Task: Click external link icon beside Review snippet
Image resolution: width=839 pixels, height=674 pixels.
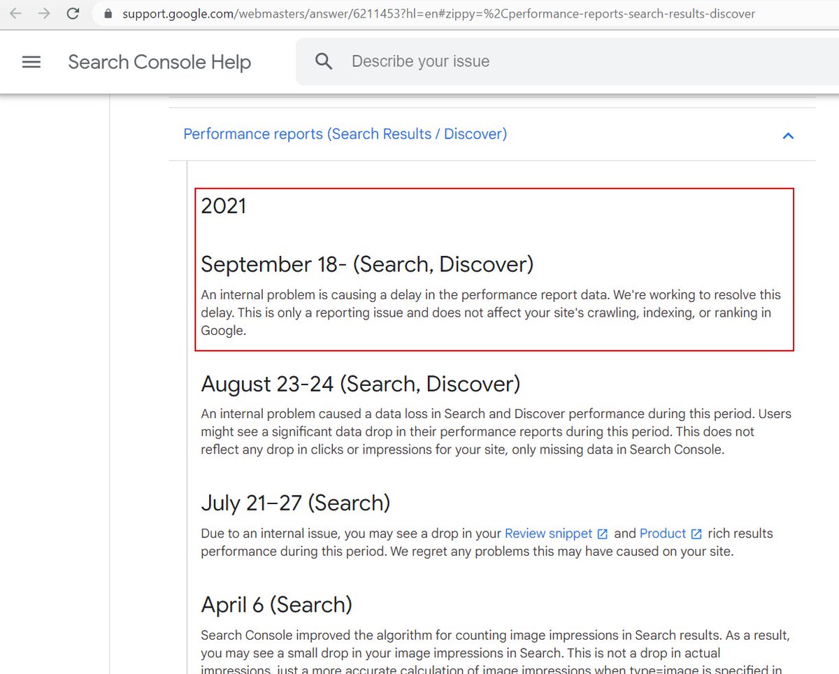Action: [602, 534]
